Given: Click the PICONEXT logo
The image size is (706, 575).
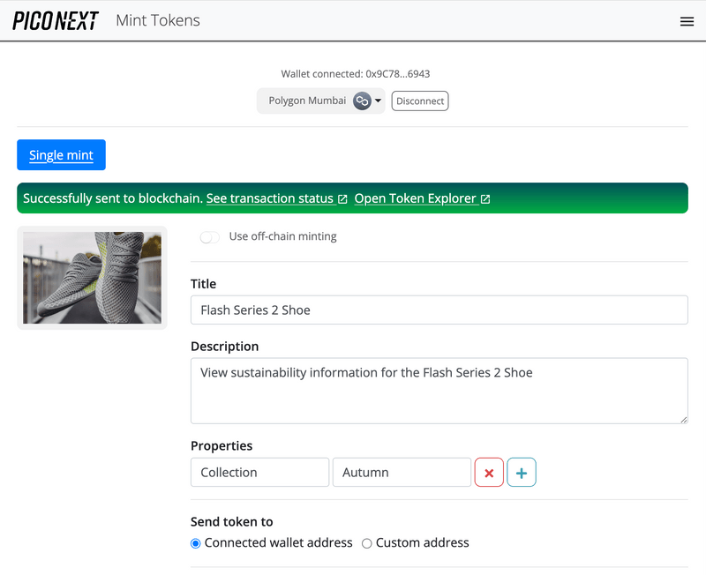Looking at the screenshot, I should tap(56, 21).
